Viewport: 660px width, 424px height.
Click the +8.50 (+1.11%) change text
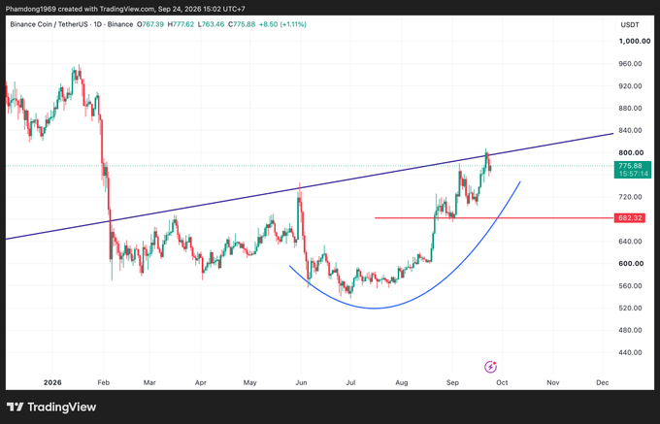[282, 24]
